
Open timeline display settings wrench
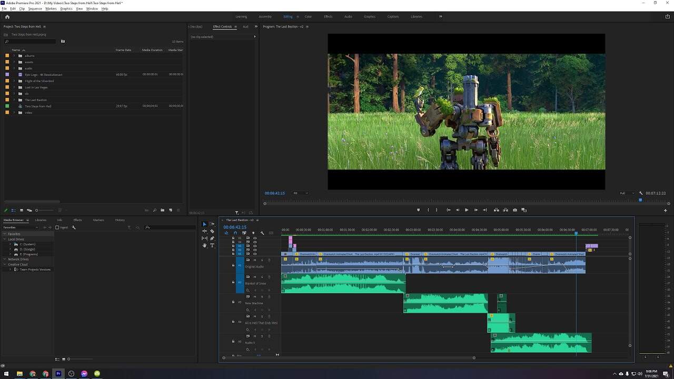(262, 233)
